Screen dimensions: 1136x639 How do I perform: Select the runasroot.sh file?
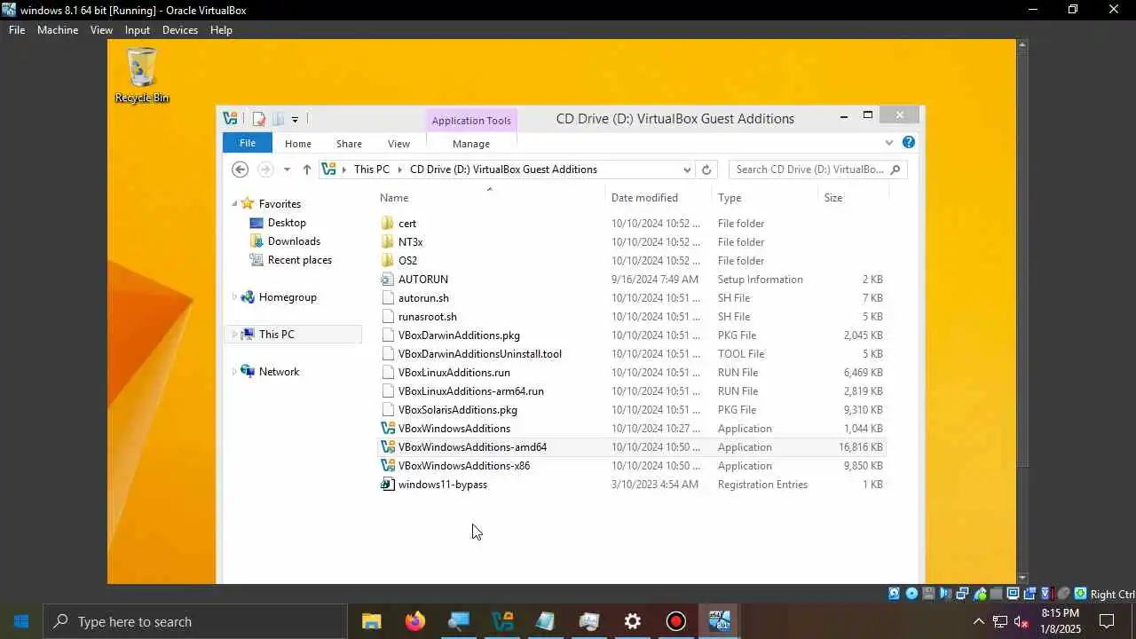(427, 317)
